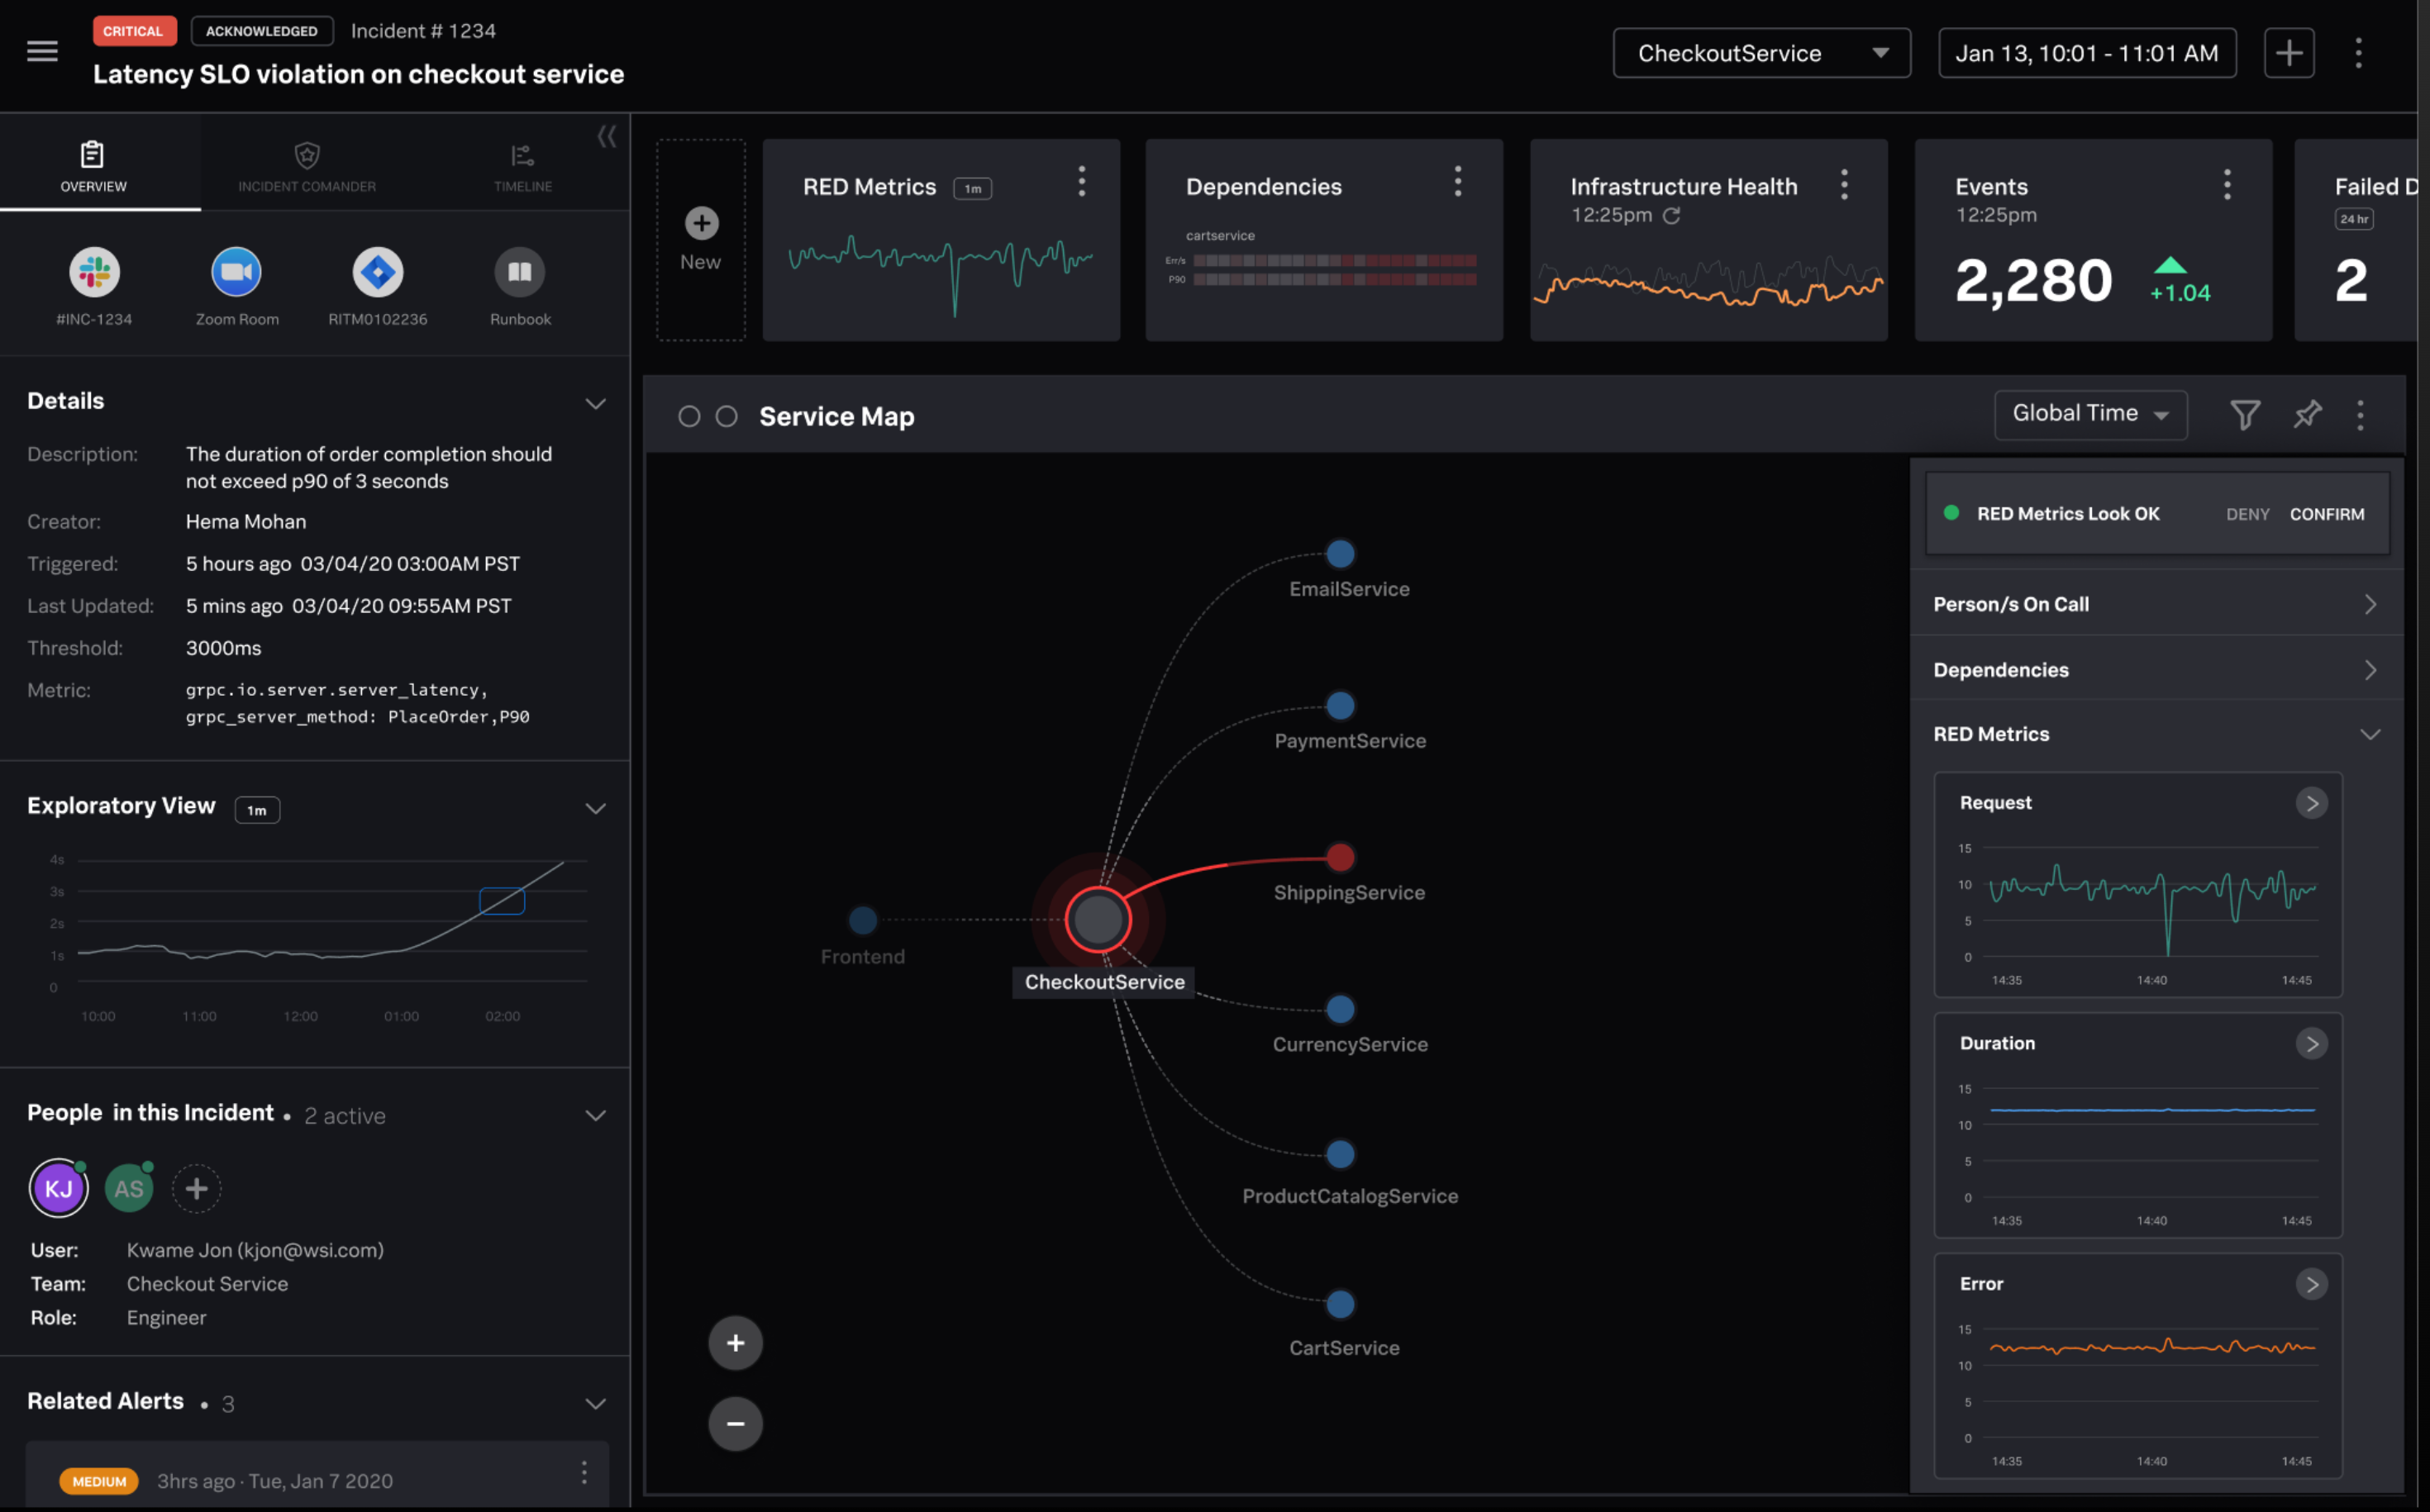
Task: Select the ShippingService red node
Action: tap(1341, 857)
